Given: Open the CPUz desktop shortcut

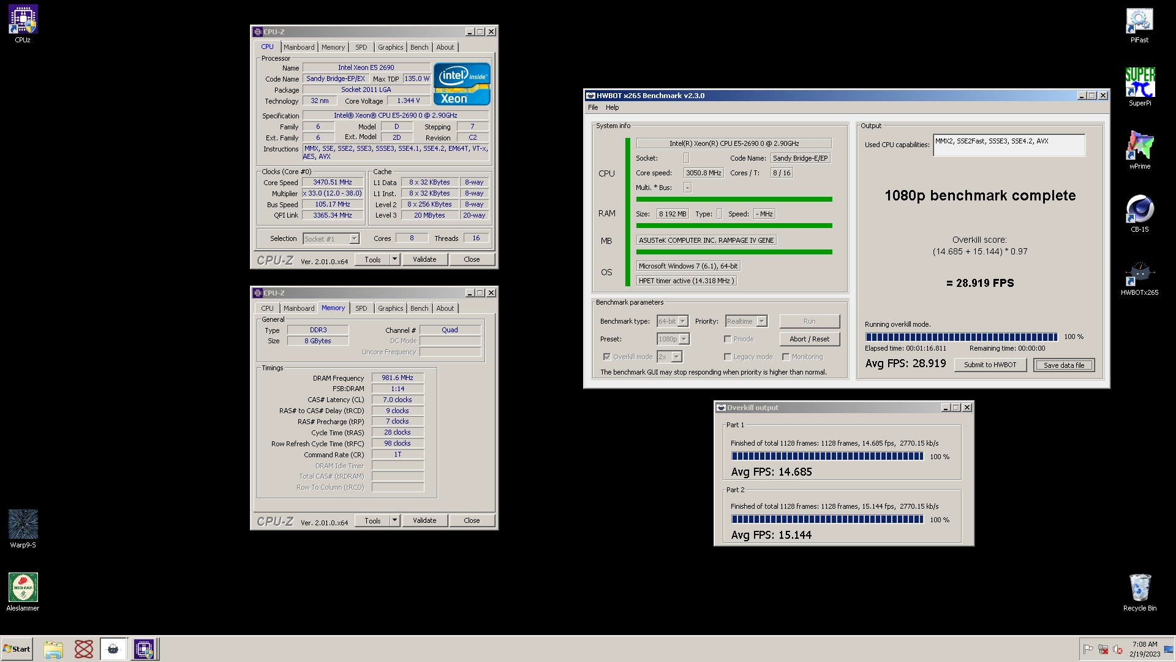Looking at the screenshot, I should (23, 24).
